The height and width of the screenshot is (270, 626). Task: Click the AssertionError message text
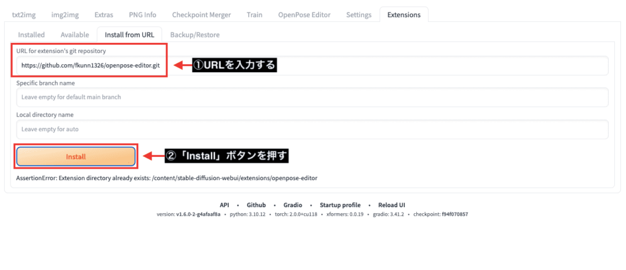(x=167, y=178)
